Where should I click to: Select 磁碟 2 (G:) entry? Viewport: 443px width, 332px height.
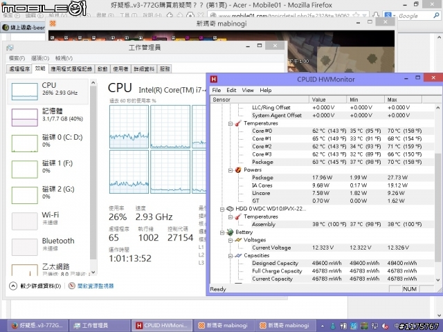coord(48,195)
